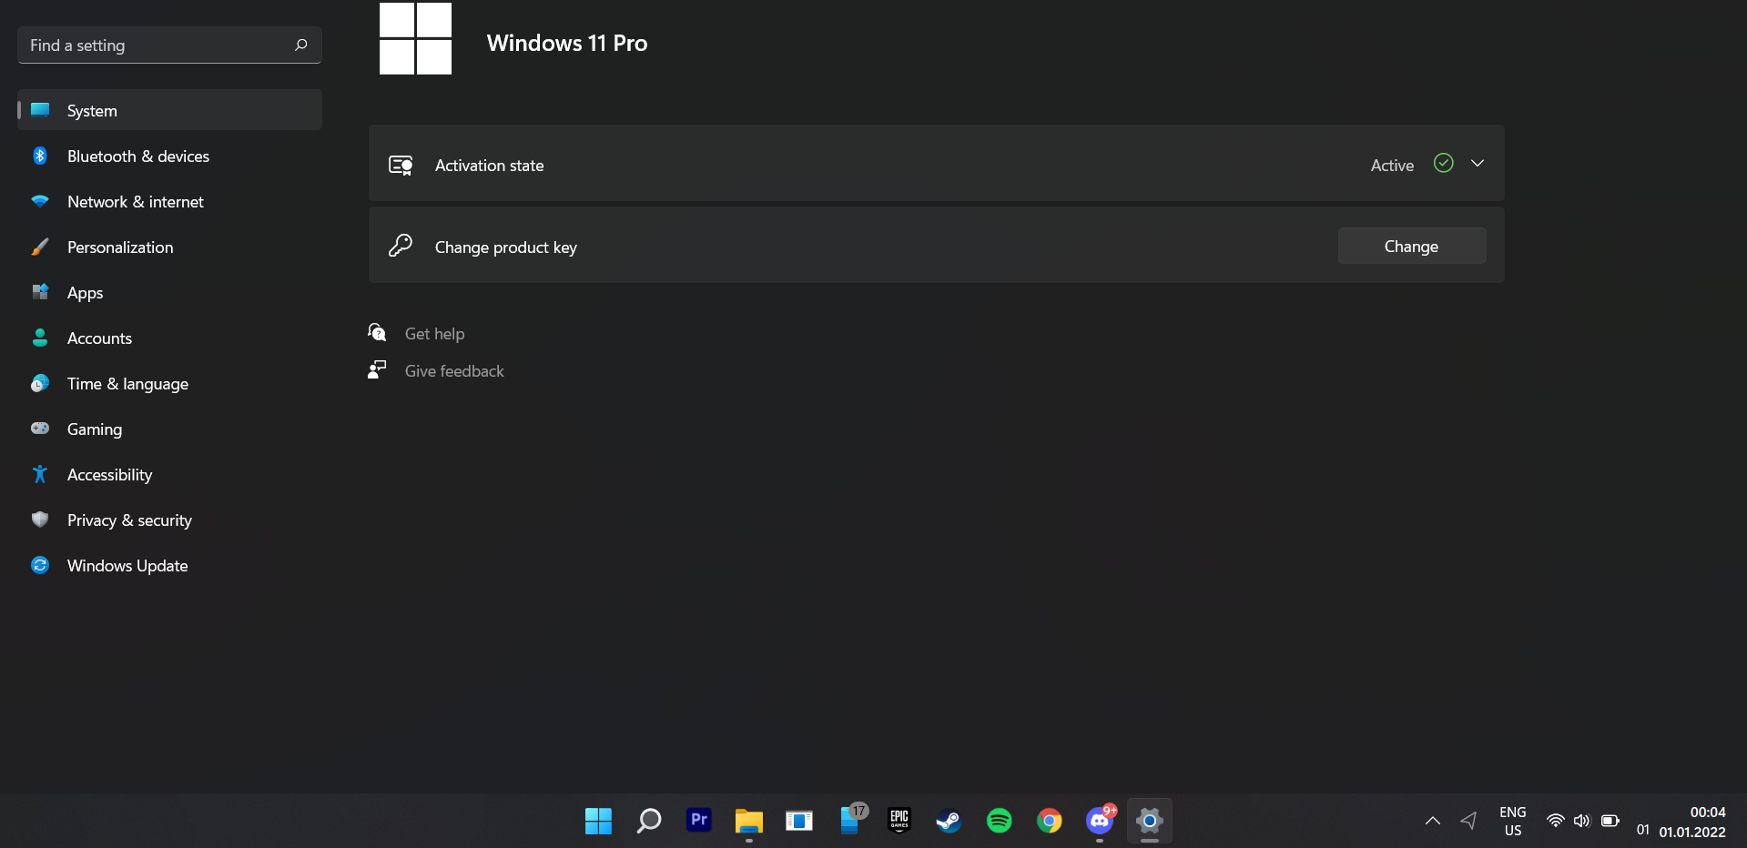Screen dimensions: 1747x848
Task: Click the 01 notification count badge
Action: tap(1643, 830)
